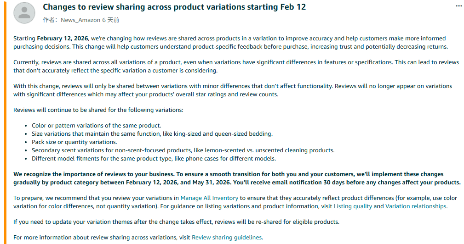Click the 'Color or pattern variations' bullet
This screenshot has height=244, width=464.
96,126
